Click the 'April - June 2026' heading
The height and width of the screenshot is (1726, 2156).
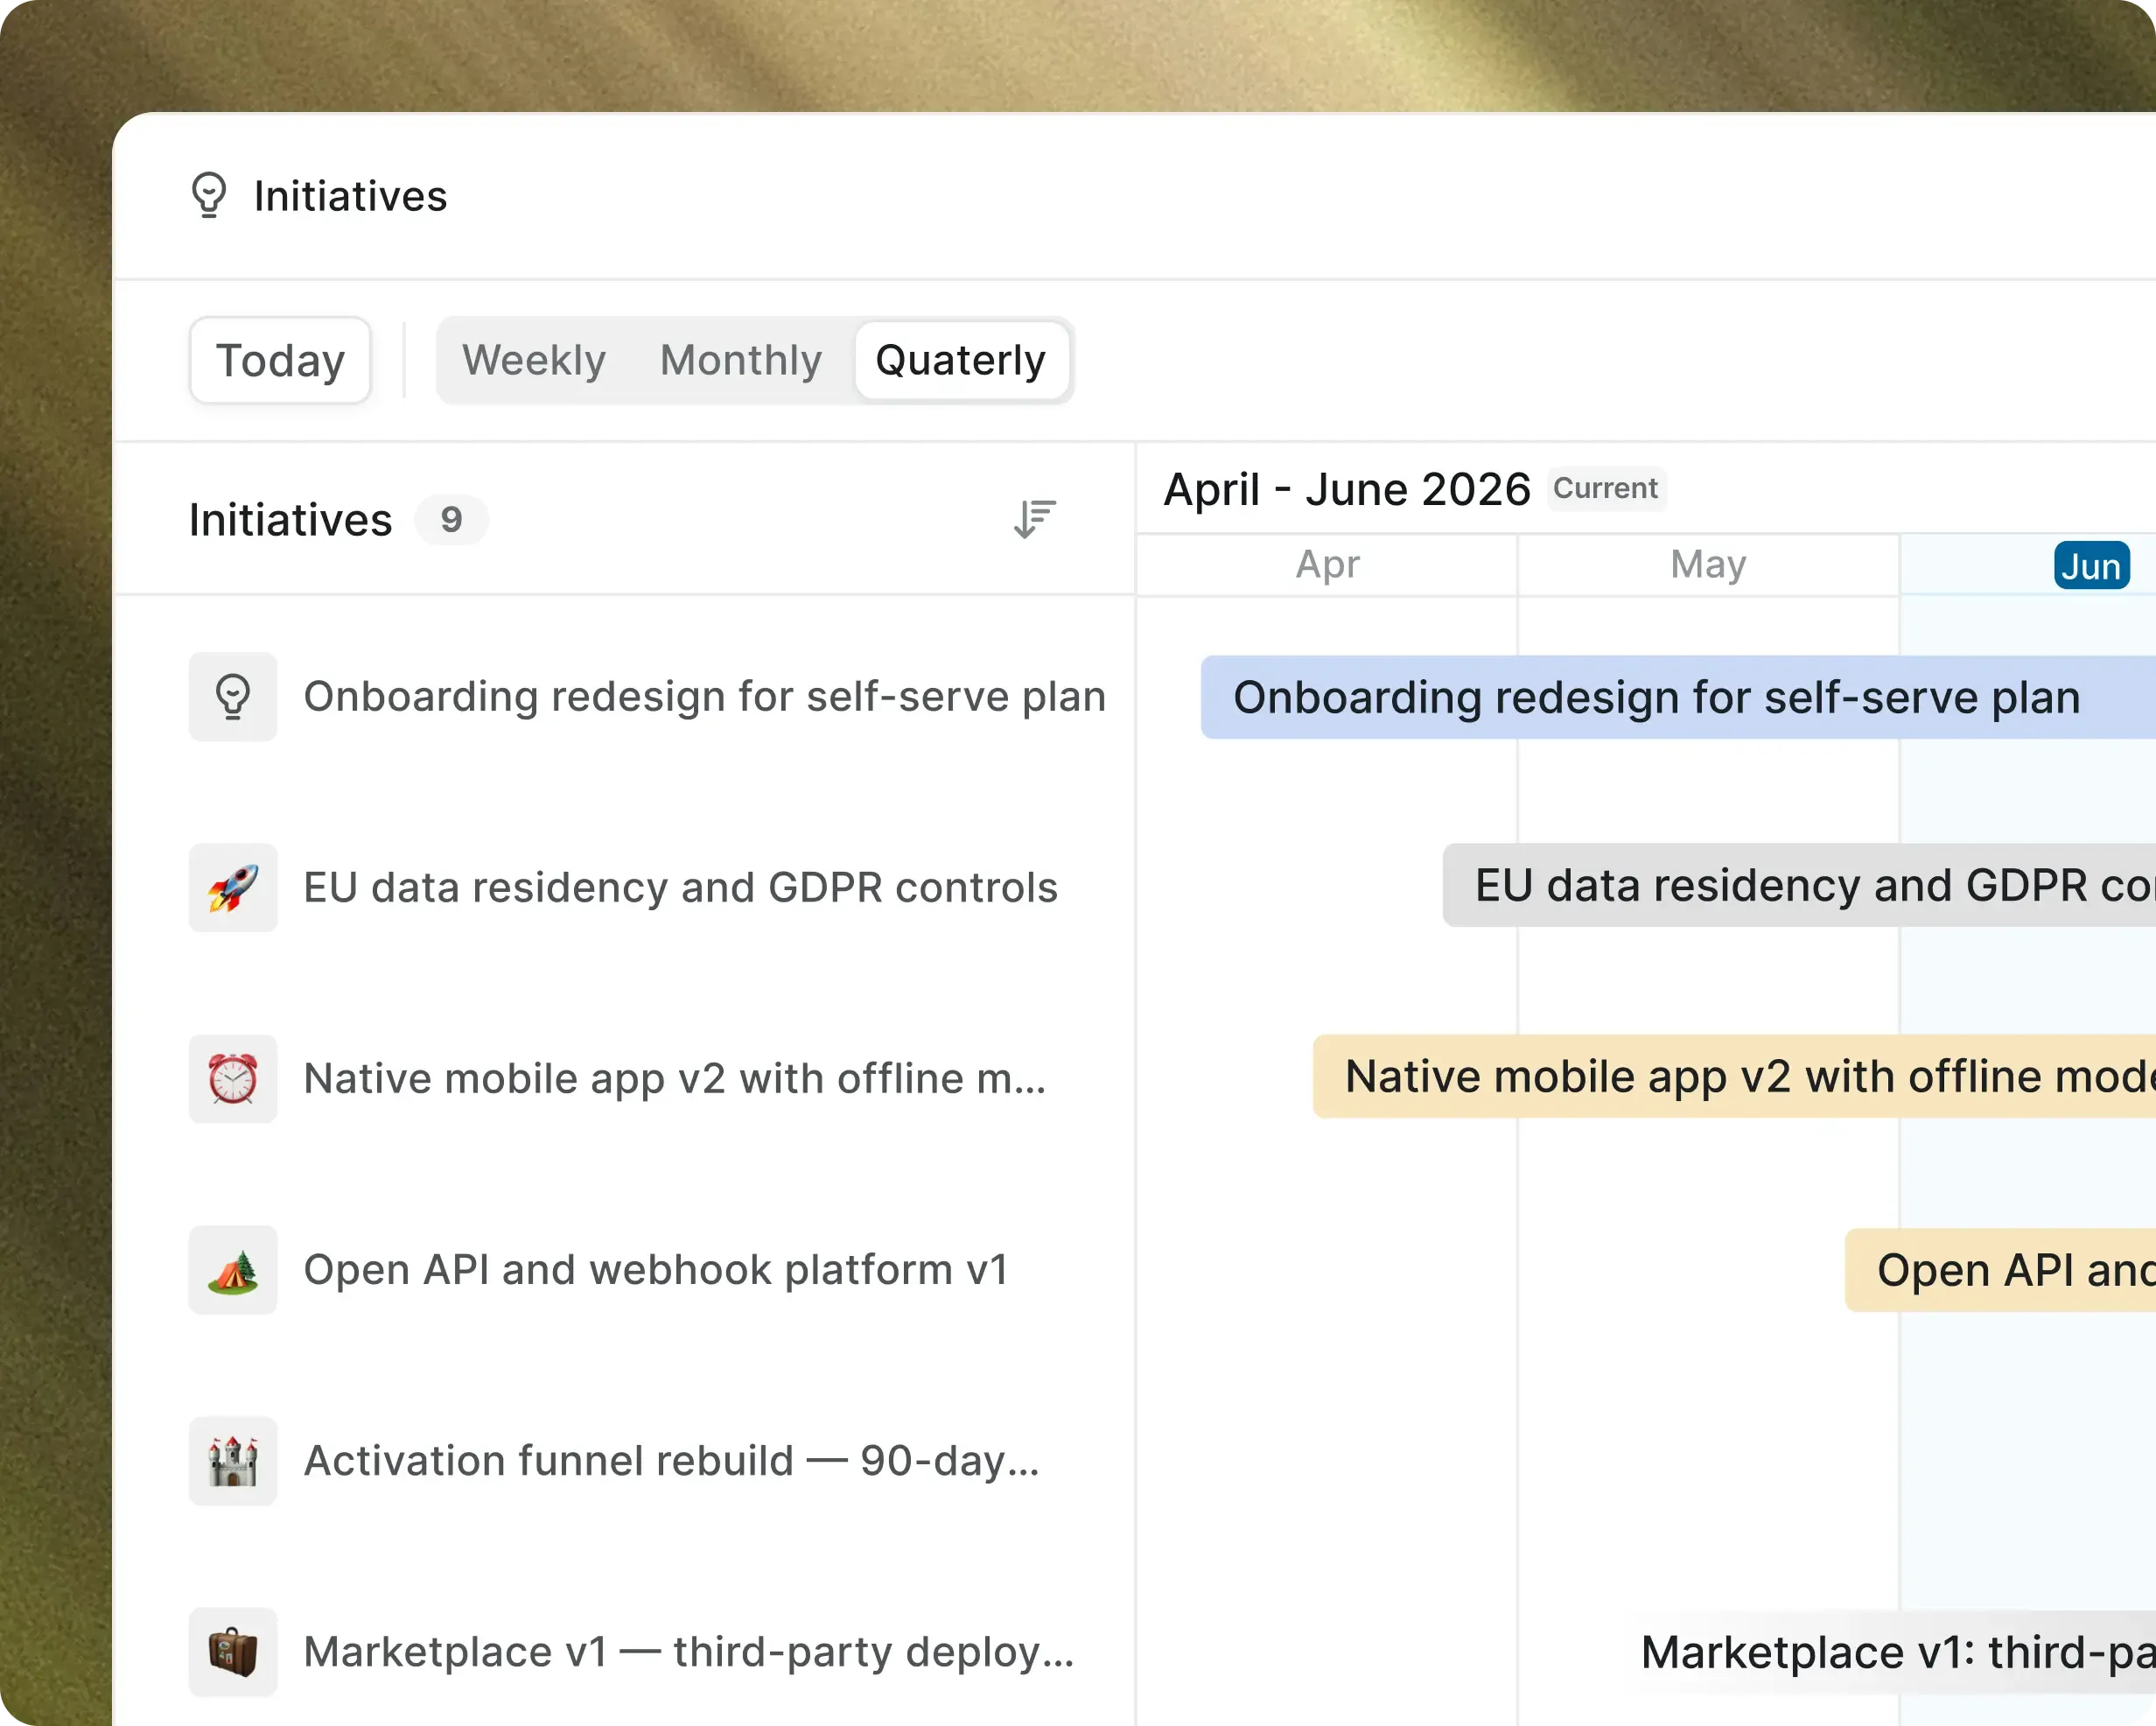click(x=1347, y=489)
